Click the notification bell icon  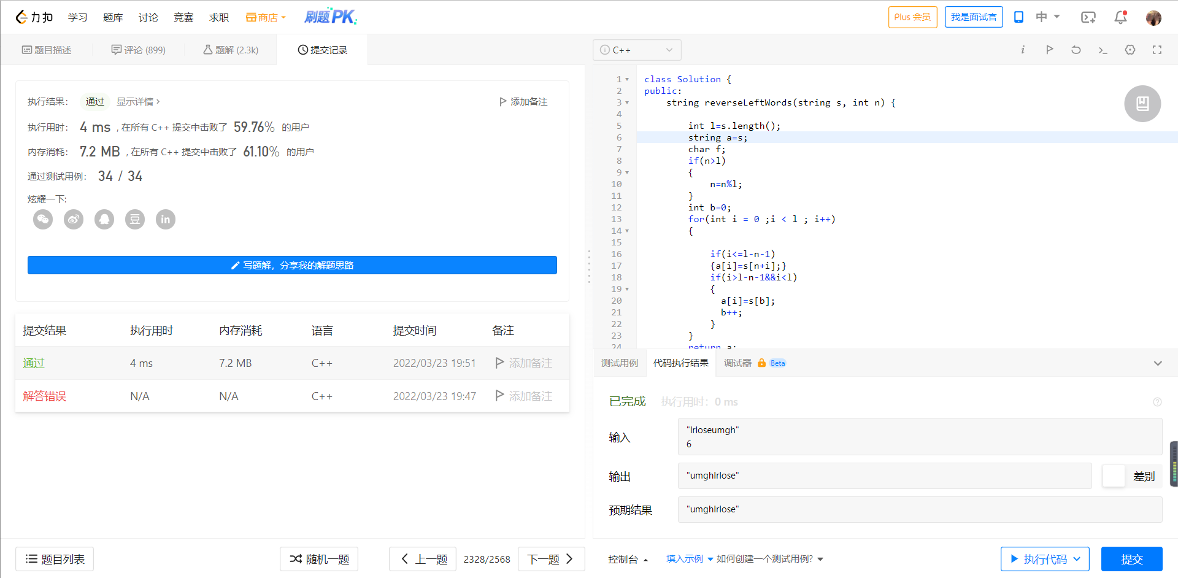1120,17
